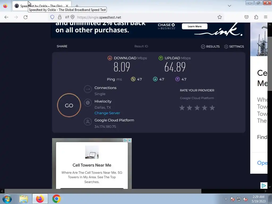Open the Extensions puzzle icon
The image size is (272, 204).
pyautogui.click(x=256, y=17)
